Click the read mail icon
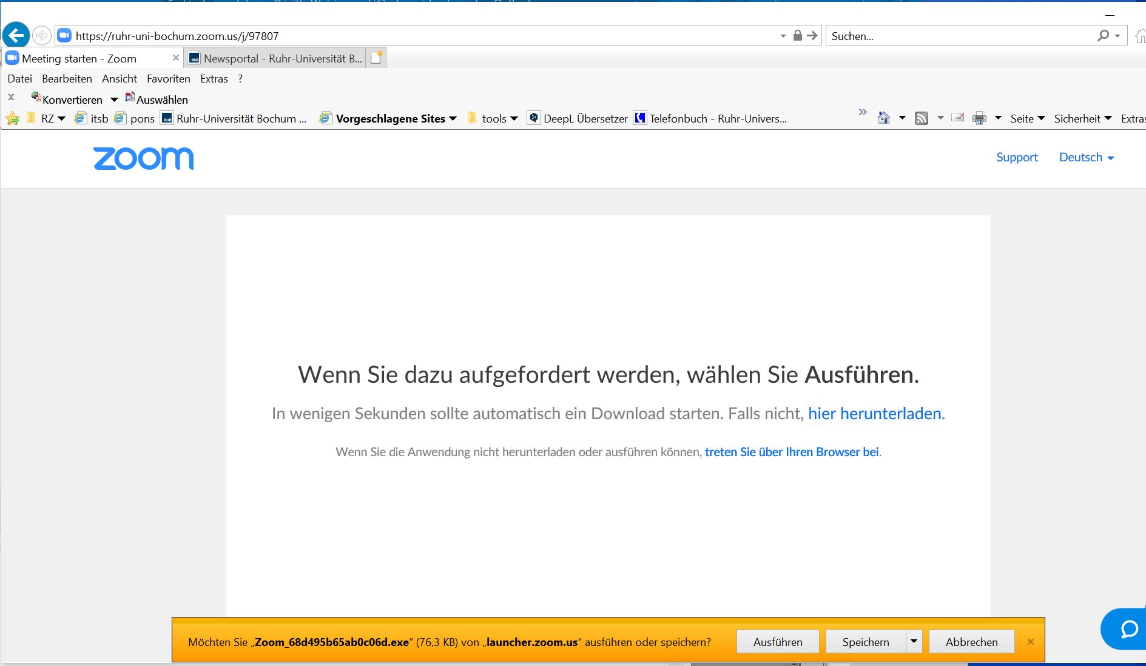 click(958, 118)
